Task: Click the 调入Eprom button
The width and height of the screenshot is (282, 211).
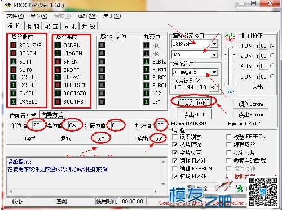Action: tap(250, 104)
